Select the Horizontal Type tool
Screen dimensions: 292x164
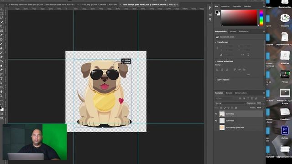pyautogui.click(x=1, y=79)
